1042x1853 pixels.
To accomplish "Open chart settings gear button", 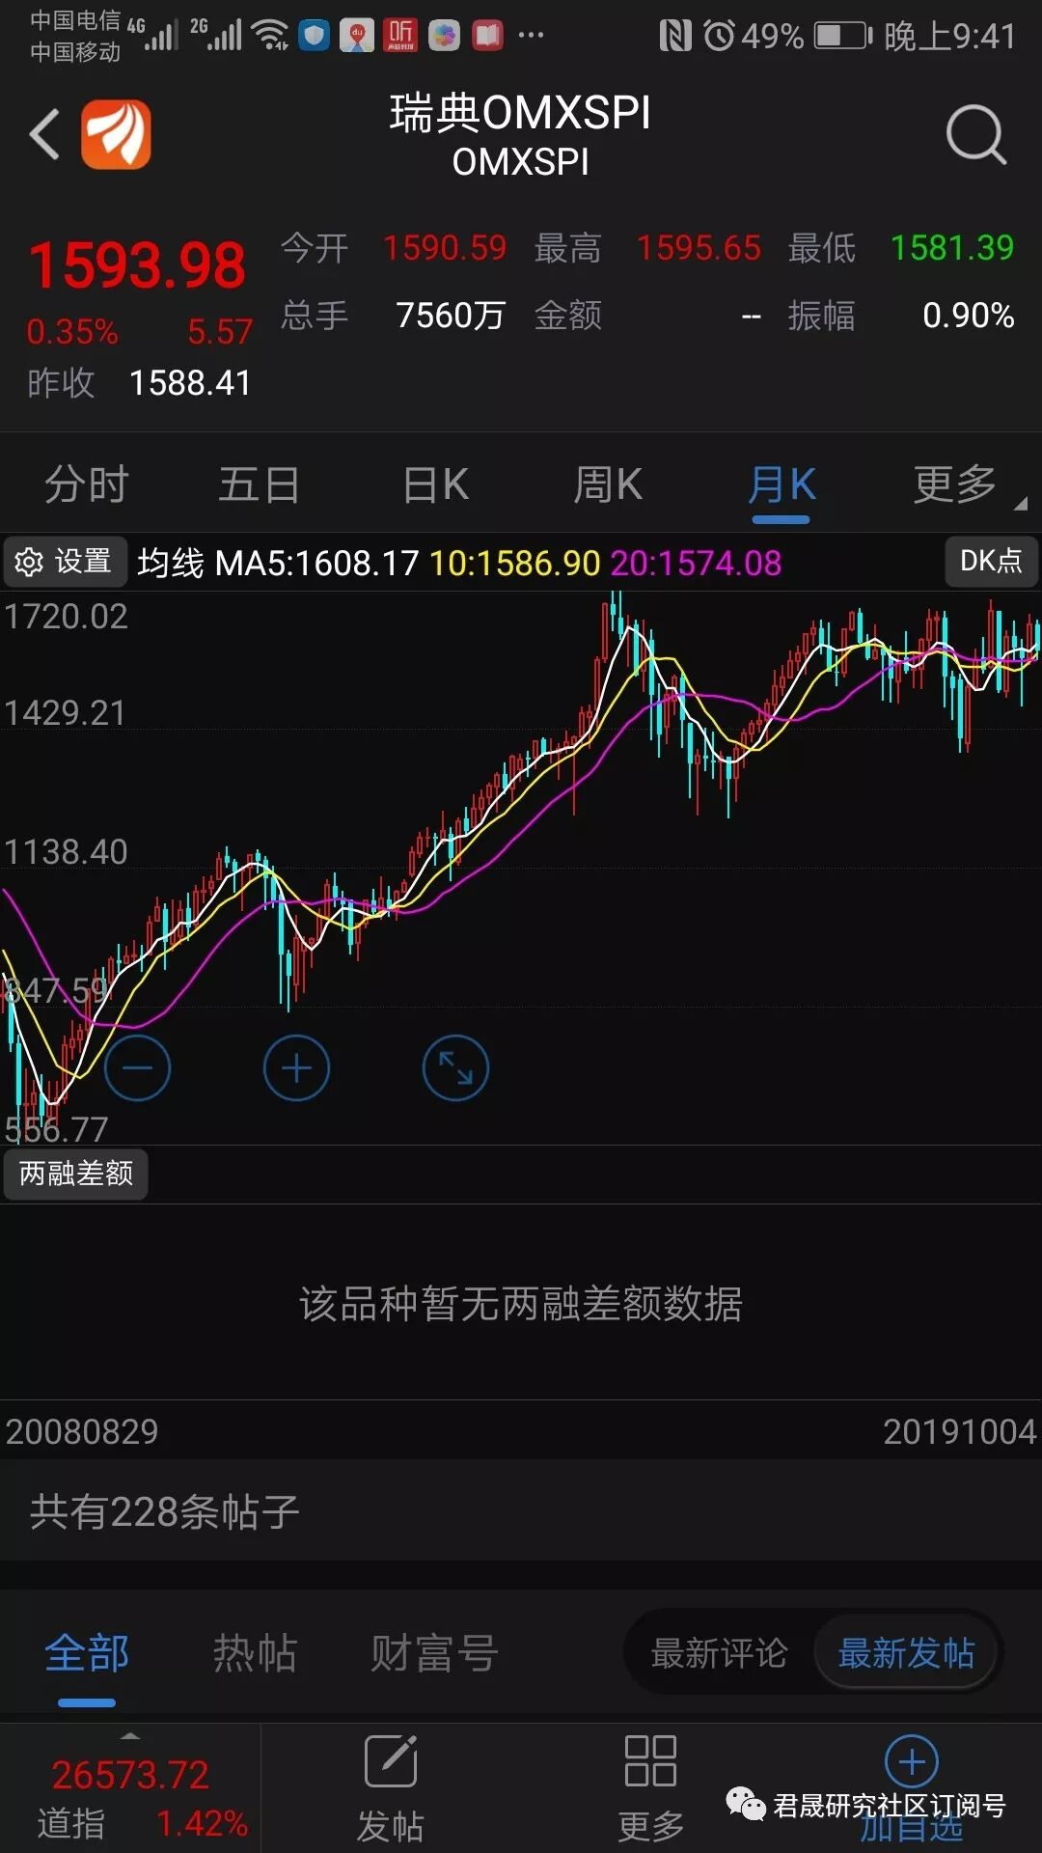I will click(x=65, y=562).
